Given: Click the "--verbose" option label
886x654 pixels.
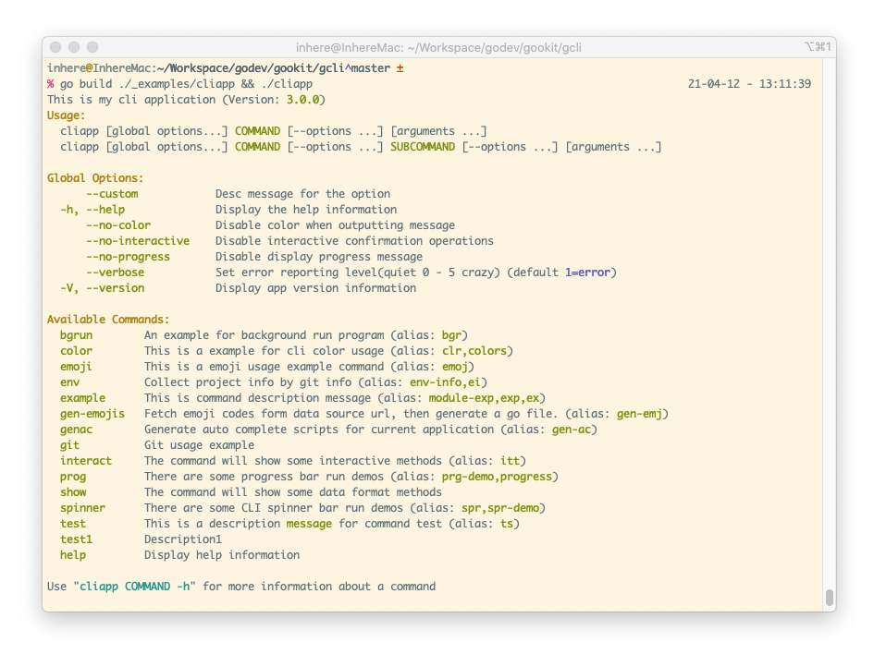Looking at the screenshot, I should click(115, 272).
